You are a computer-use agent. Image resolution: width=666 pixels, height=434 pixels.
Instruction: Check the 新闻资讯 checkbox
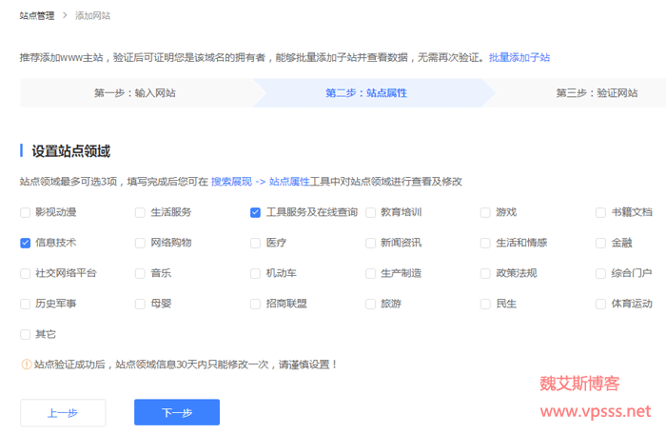click(x=370, y=243)
